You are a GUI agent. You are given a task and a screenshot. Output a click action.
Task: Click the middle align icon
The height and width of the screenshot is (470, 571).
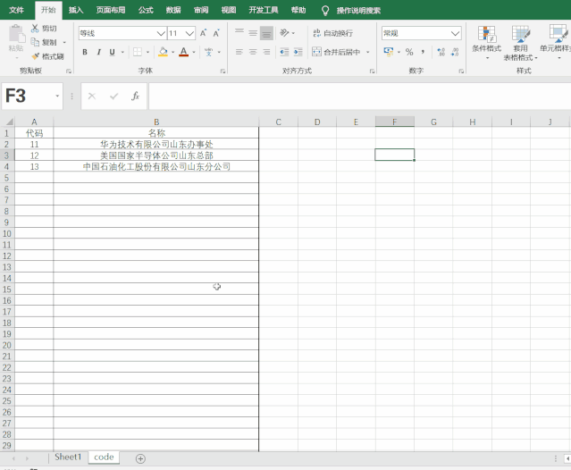[x=253, y=33]
